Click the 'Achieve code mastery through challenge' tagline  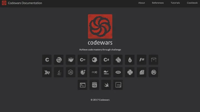click(x=100, y=50)
